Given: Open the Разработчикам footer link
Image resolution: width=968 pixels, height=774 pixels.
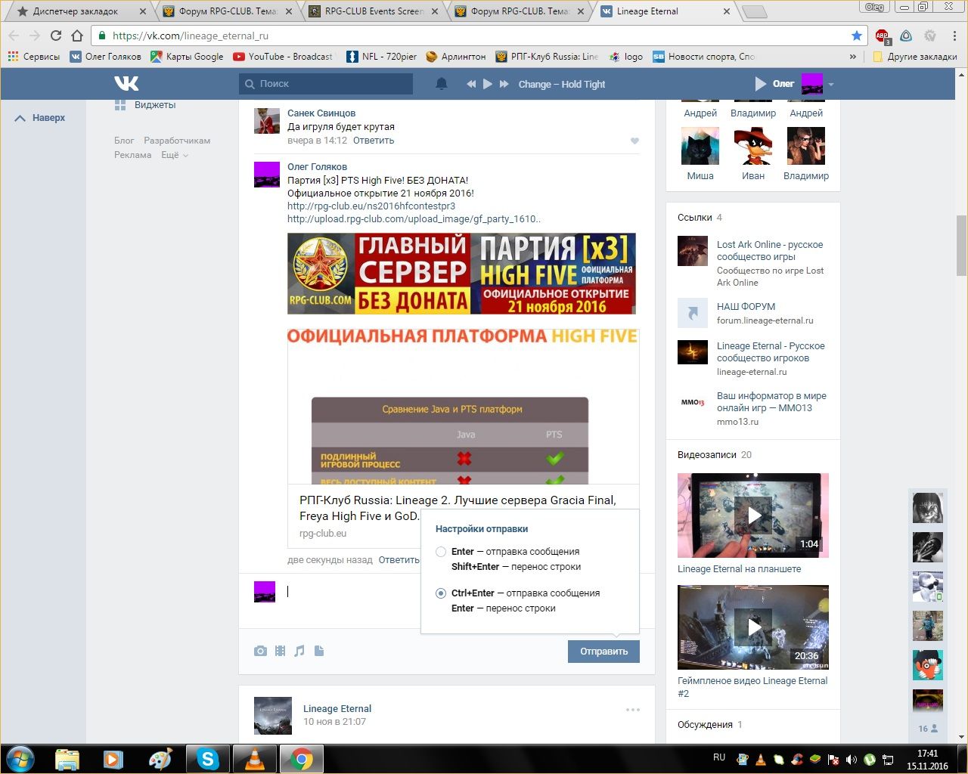Looking at the screenshot, I should pyautogui.click(x=177, y=141).
